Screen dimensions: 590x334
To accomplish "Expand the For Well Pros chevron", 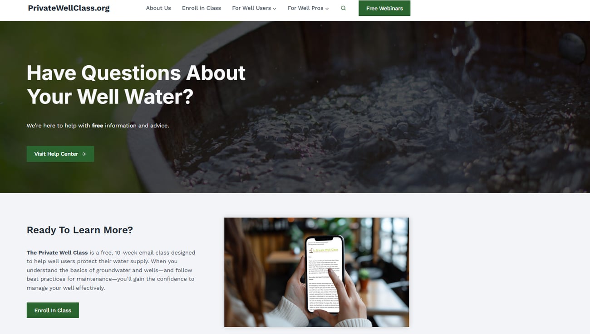I will pos(327,9).
